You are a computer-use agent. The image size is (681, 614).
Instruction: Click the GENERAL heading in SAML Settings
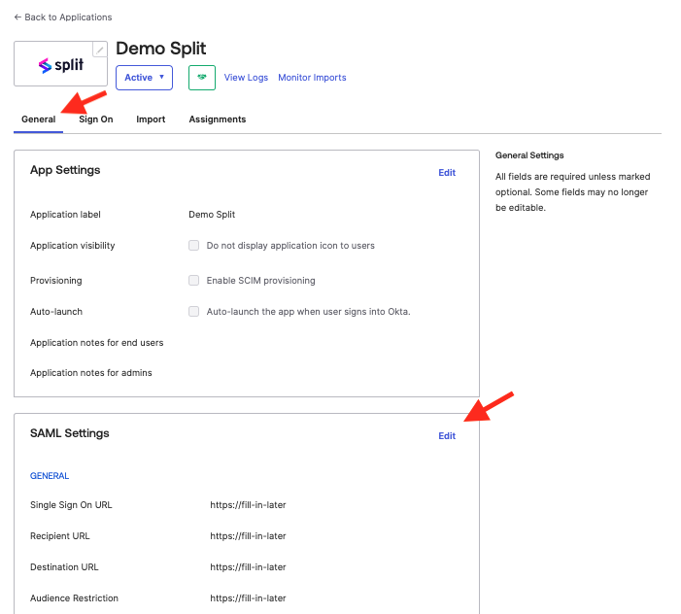50,476
